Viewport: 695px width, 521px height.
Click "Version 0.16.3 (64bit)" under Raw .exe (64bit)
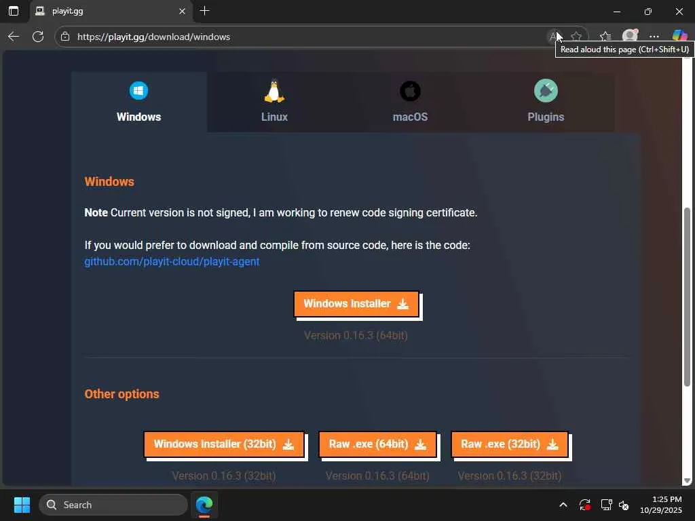(377, 476)
